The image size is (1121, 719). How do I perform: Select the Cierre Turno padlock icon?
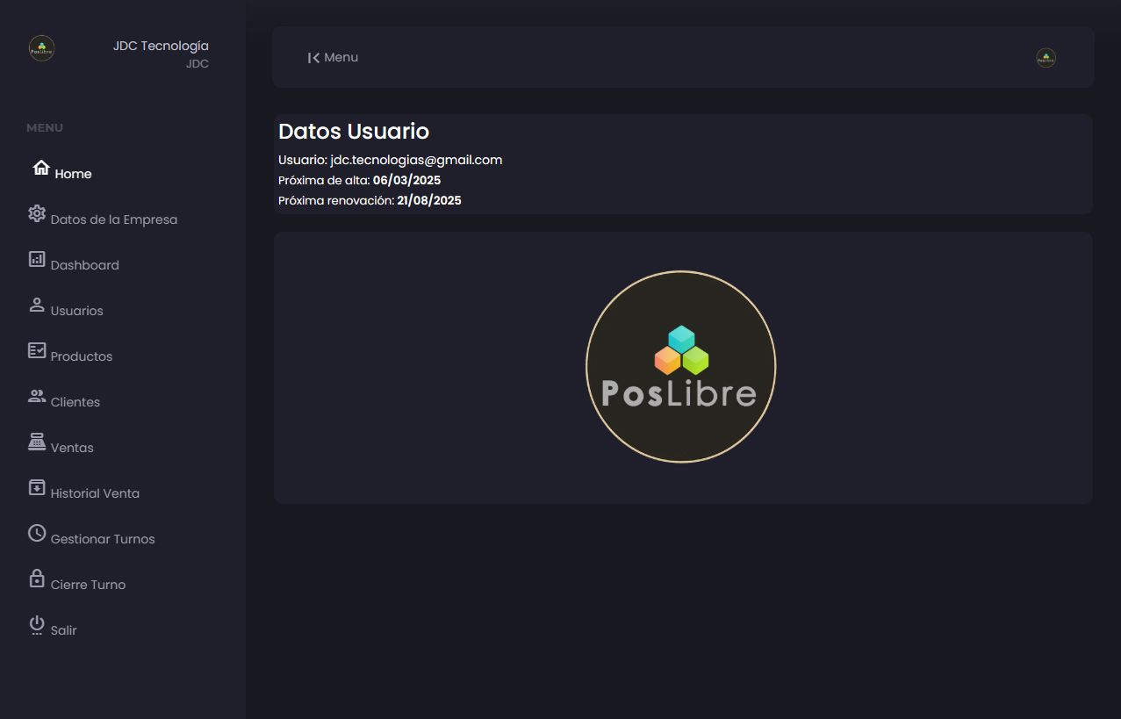[37, 579]
